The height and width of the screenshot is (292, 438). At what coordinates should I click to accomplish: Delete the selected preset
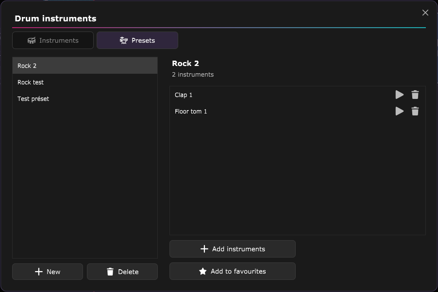[122, 272]
